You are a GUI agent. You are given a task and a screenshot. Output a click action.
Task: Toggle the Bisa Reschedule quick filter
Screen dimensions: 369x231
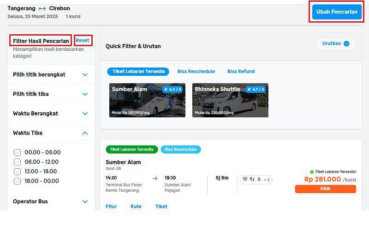click(196, 72)
